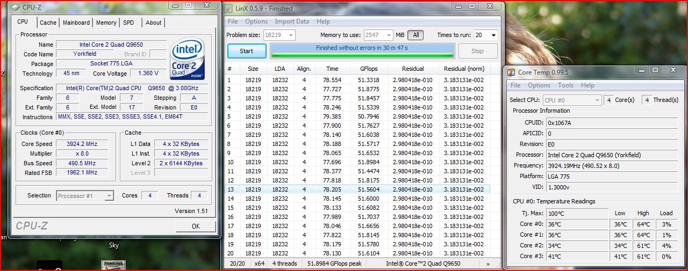The image size is (688, 271).
Task: Toggle the All memory button in LinX
Action: click(x=415, y=35)
